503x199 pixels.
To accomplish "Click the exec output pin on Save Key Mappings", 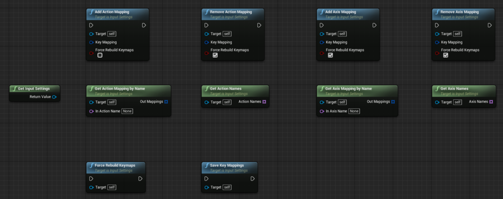I will click(x=252, y=179).
